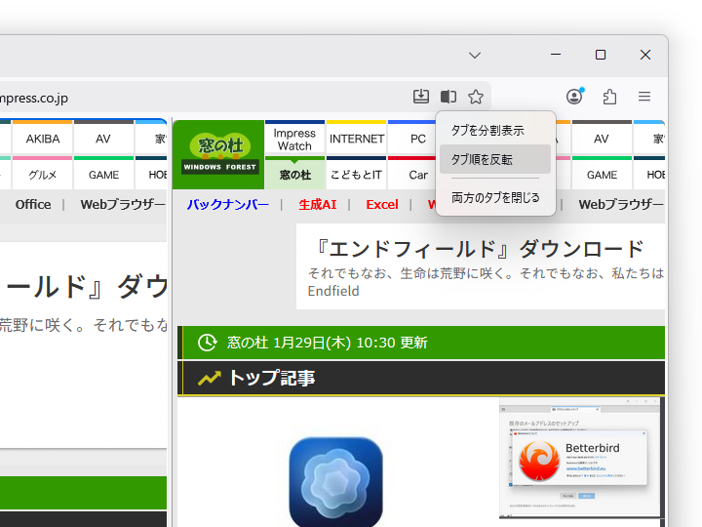
Task: Open the Betterbird screenshot article thumbnail
Action: pos(581,458)
